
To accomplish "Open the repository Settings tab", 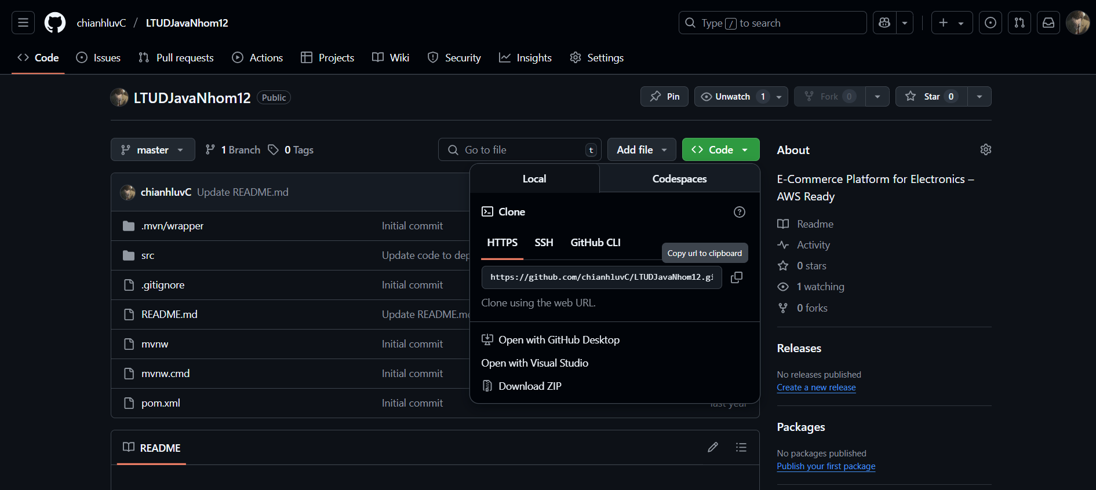I will pos(597,58).
